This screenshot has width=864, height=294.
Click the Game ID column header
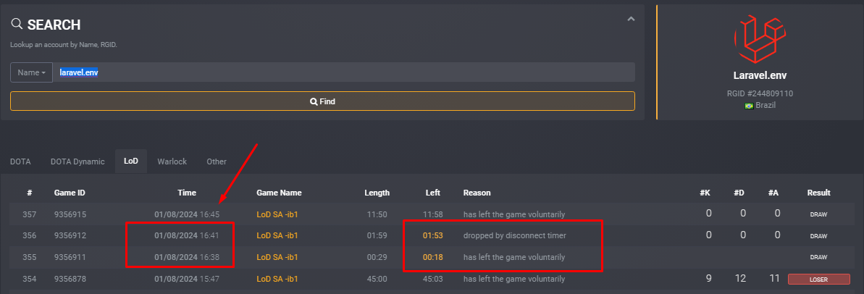pyautogui.click(x=70, y=193)
